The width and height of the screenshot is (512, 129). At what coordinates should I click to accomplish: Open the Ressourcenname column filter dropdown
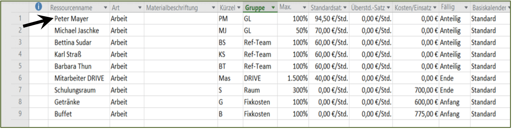tap(105, 8)
